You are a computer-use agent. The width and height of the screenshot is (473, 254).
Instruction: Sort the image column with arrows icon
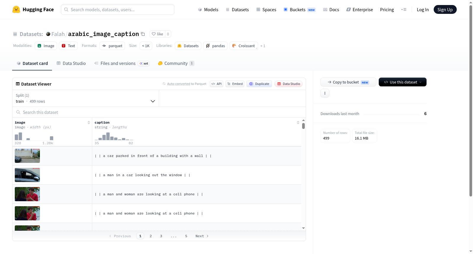tap(89, 122)
